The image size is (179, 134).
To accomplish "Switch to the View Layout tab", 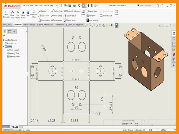I will [x=7, y=25].
